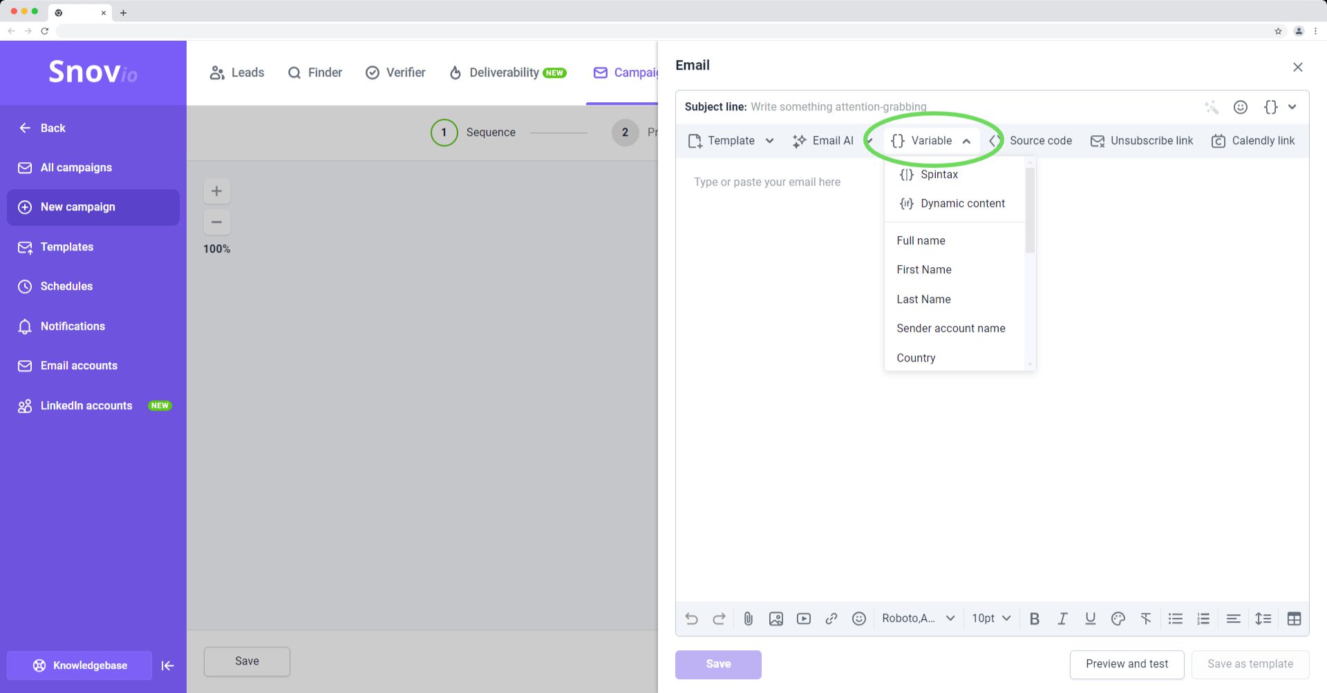The width and height of the screenshot is (1327, 693).
Task: Click the insert link icon in editor toolbar
Action: [831, 618]
